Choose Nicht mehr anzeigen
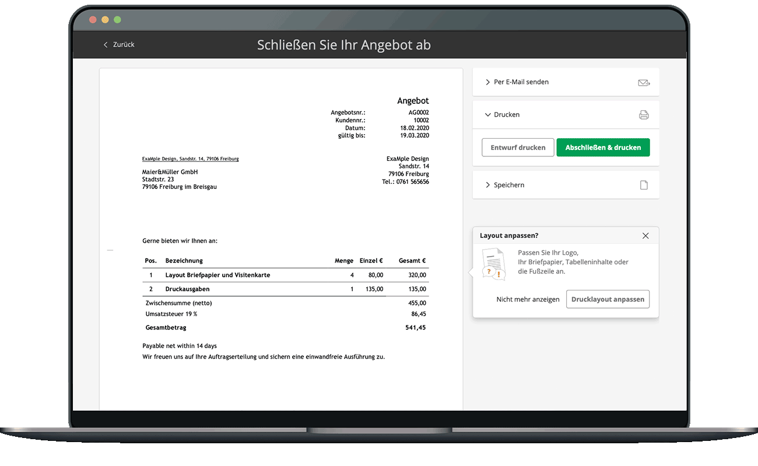Image resolution: width=758 pixels, height=466 pixels. click(x=528, y=299)
